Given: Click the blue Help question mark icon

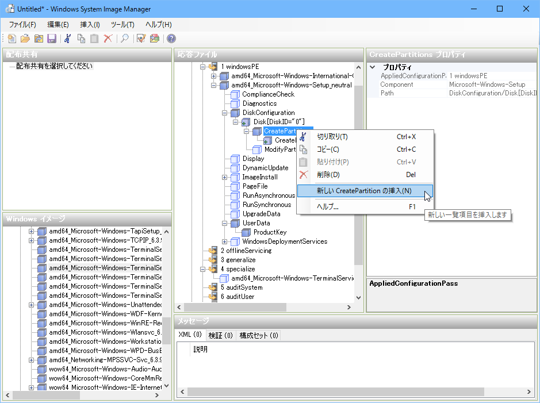Looking at the screenshot, I should click(171, 39).
